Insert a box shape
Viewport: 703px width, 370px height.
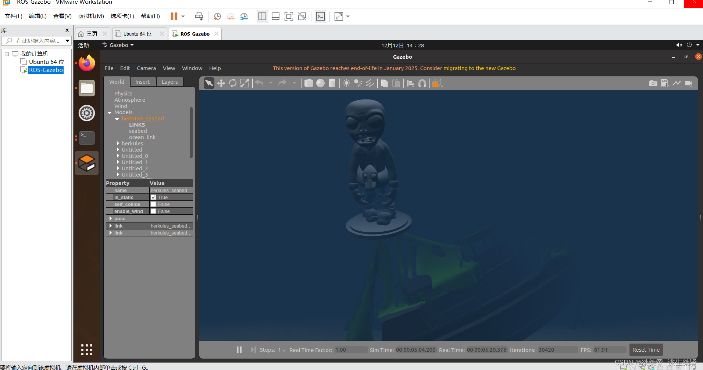[309, 83]
